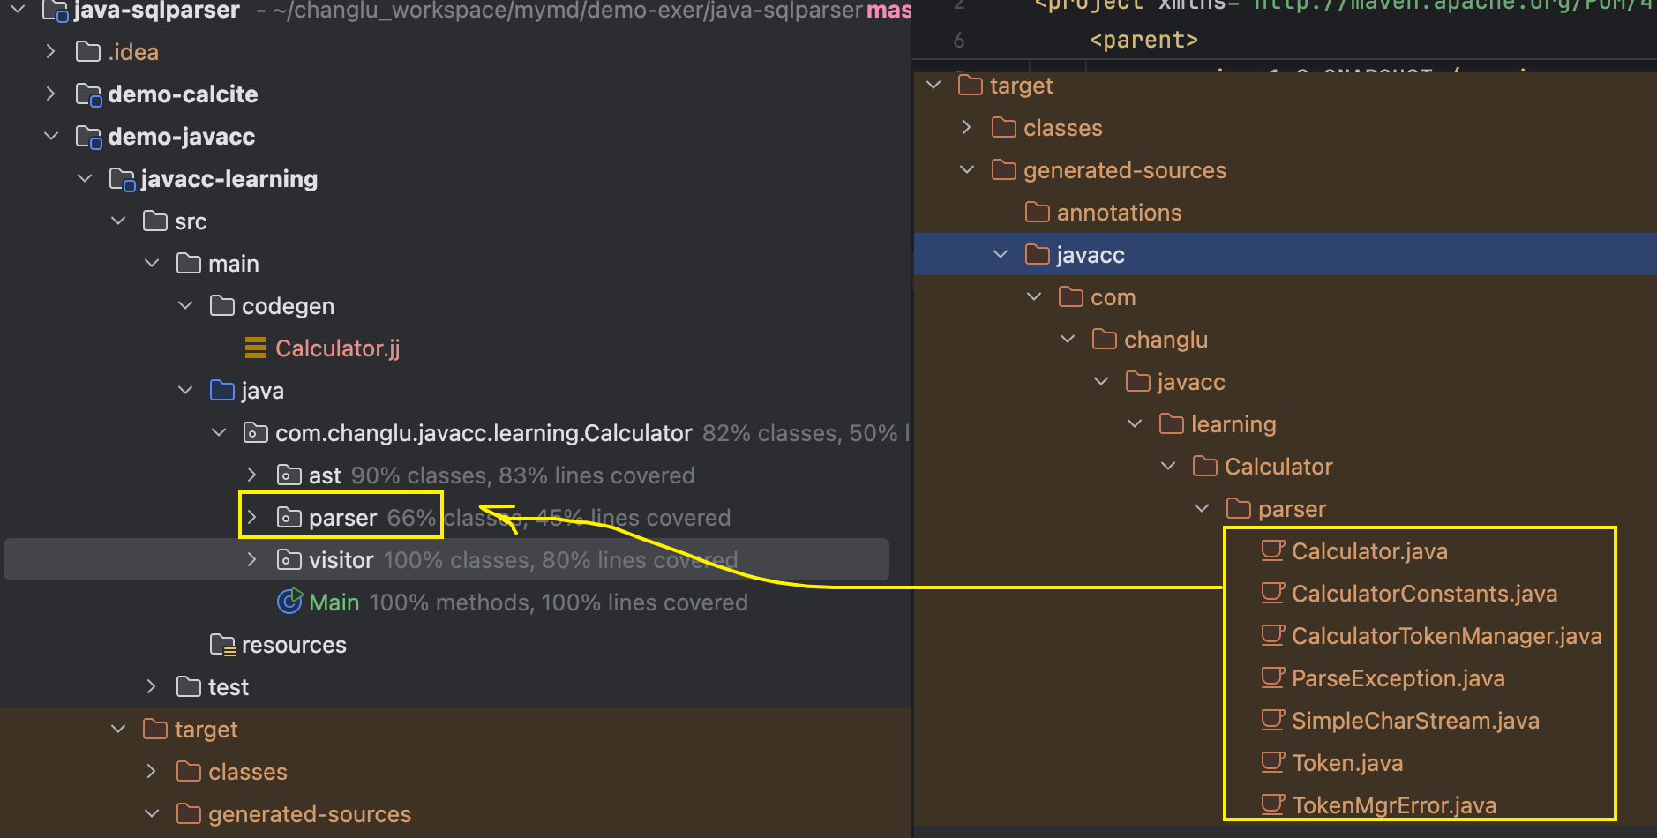Expand the visitor package chevron

click(252, 560)
